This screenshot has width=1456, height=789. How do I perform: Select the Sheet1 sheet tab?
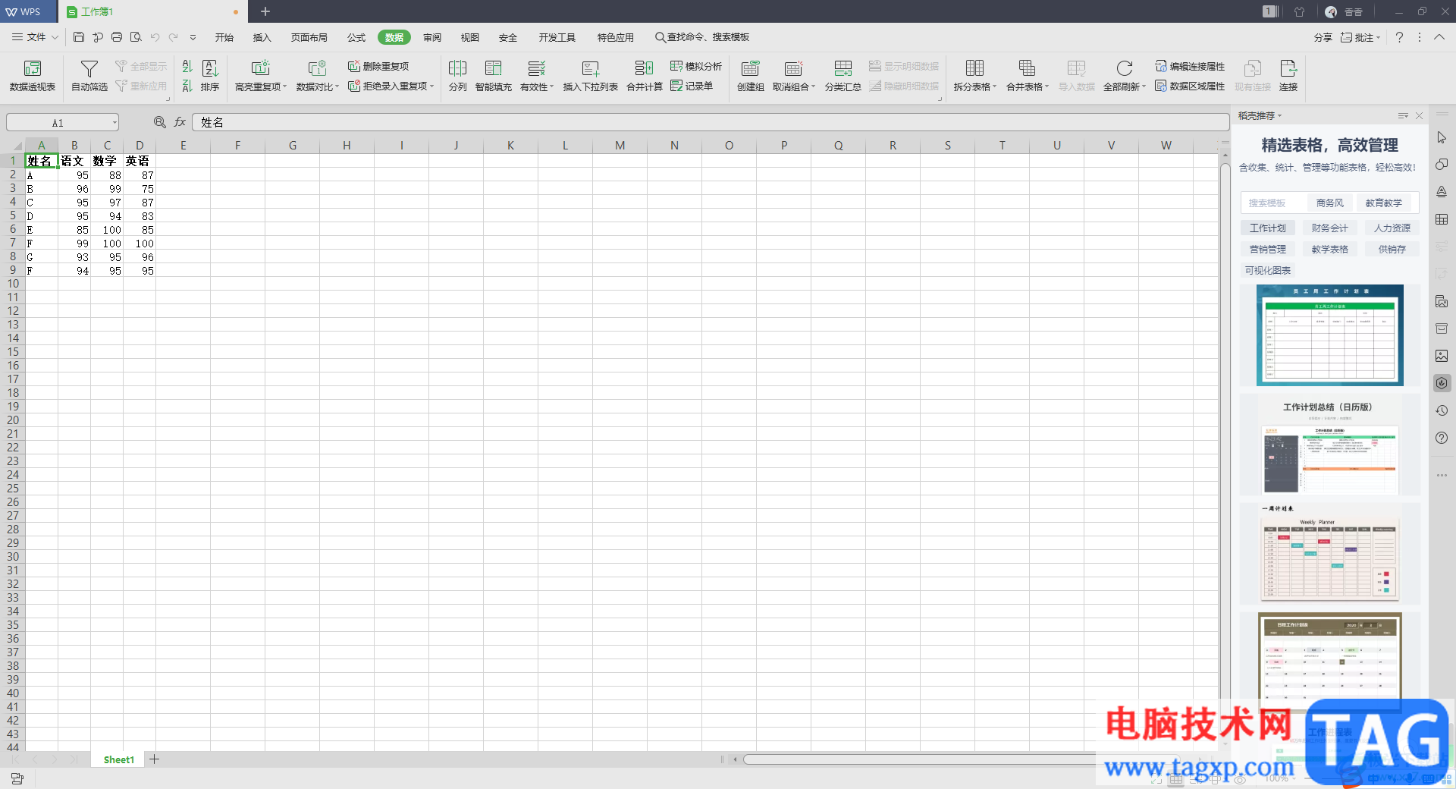tap(119, 759)
